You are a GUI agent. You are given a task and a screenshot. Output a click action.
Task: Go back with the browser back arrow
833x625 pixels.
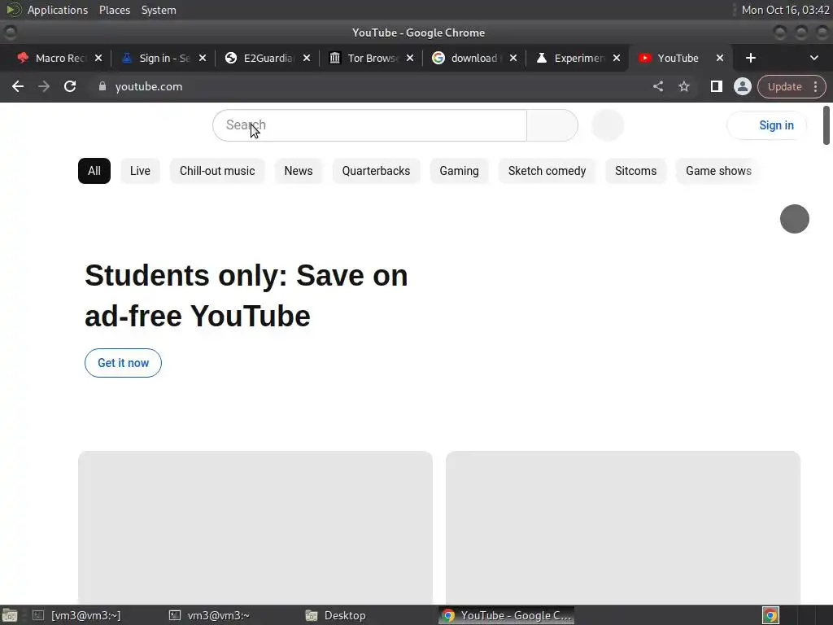pos(18,86)
